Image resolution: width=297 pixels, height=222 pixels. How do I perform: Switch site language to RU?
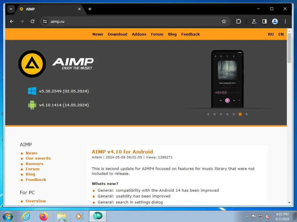coord(271,34)
